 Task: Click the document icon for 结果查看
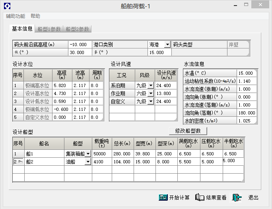(200, 197)
